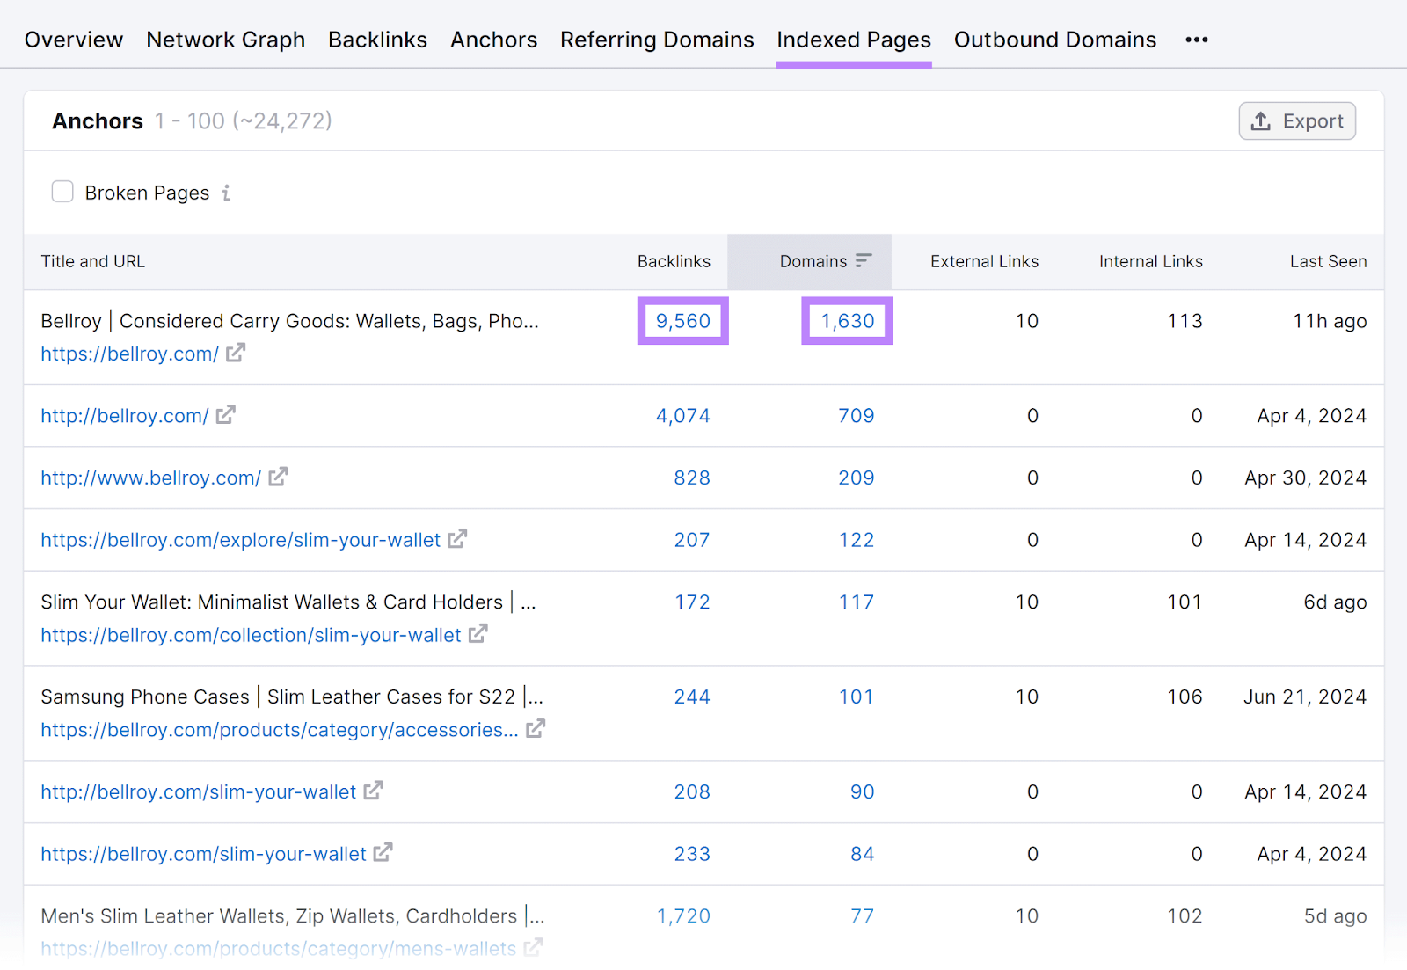Screen dimensions: 1407x970
Task: Sort by Internal Links column
Action: click(1150, 261)
